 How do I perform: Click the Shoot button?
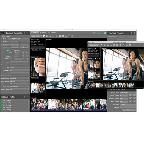(x=24, y=48)
